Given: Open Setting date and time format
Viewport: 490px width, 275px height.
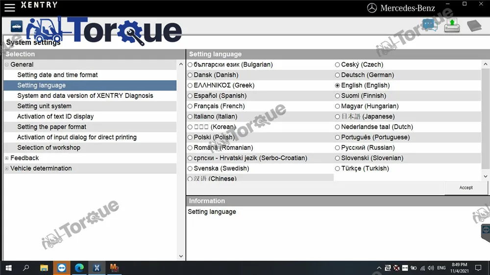Looking at the screenshot, I should click(90, 75).
